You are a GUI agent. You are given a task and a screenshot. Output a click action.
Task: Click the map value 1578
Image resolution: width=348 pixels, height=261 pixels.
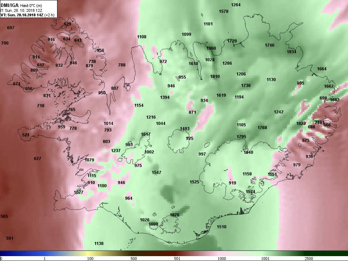pyautogui.click(x=223, y=11)
